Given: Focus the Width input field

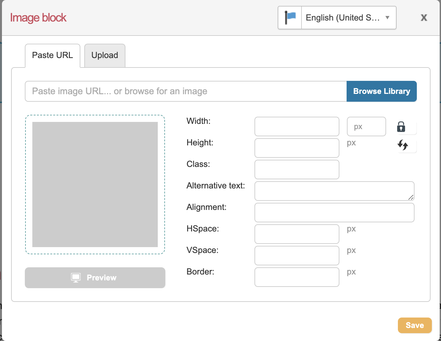Looking at the screenshot, I should click(297, 126).
